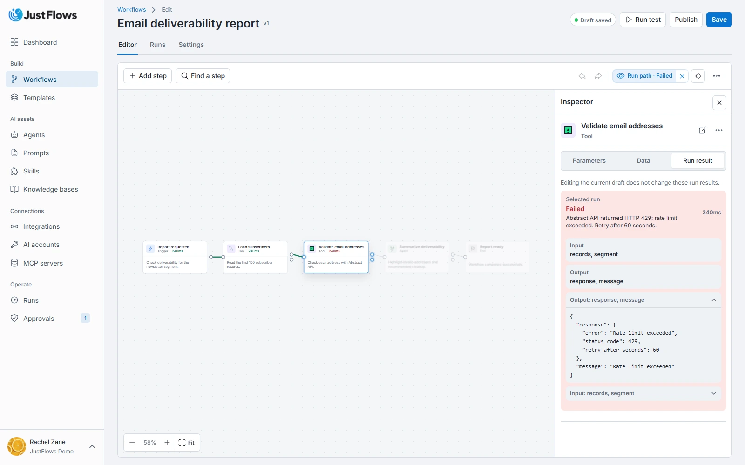Collapse the Output: response, message section
This screenshot has height=465, width=745.
pyautogui.click(x=643, y=300)
